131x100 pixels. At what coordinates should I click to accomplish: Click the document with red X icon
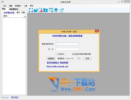pos(41,10)
